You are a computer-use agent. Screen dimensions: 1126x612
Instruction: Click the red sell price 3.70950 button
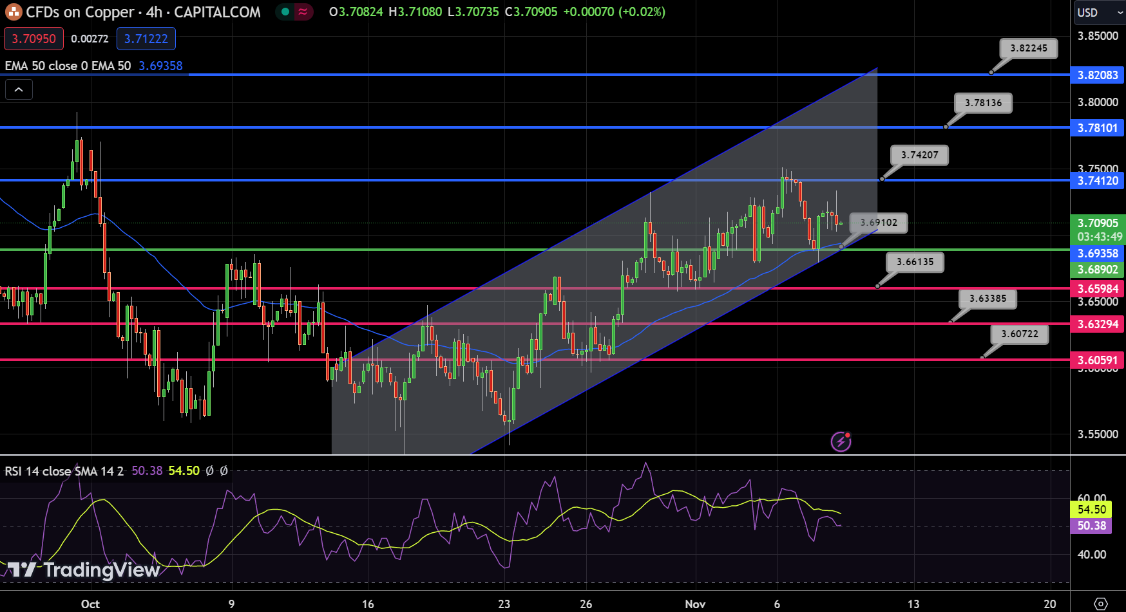click(x=34, y=39)
